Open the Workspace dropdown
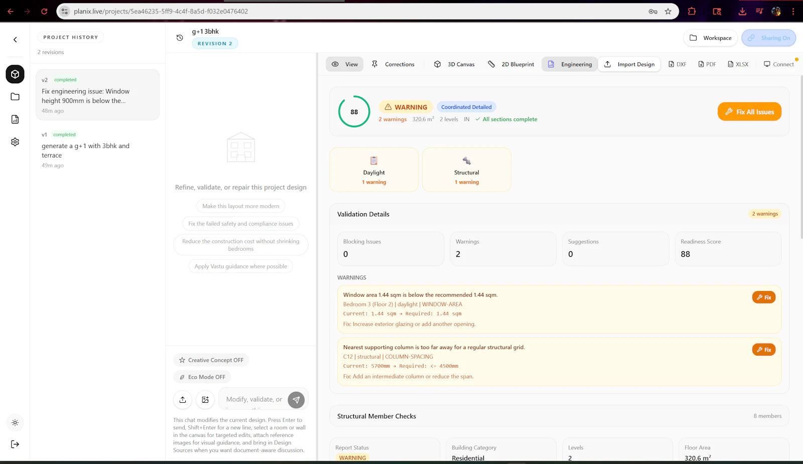This screenshot has width=803, height=464. [710, 38]
